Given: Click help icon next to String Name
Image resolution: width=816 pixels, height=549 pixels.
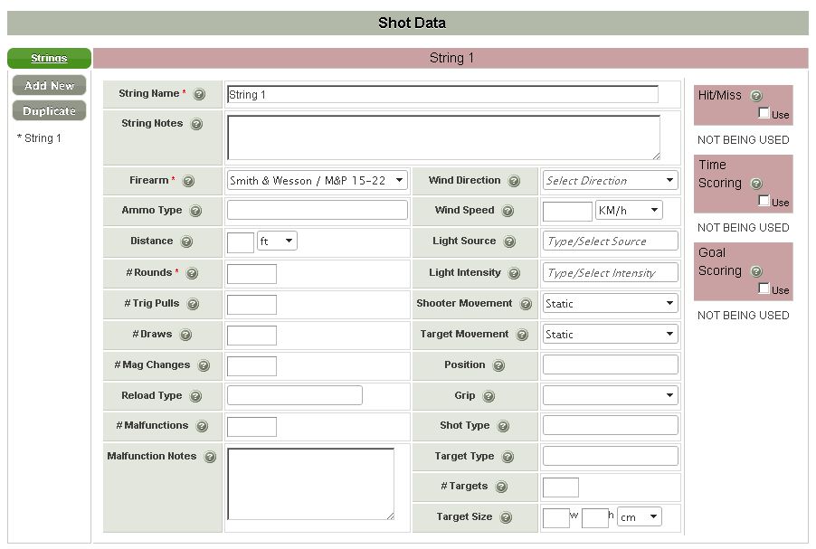Looking at the screenshot, I should pos(199,94).
